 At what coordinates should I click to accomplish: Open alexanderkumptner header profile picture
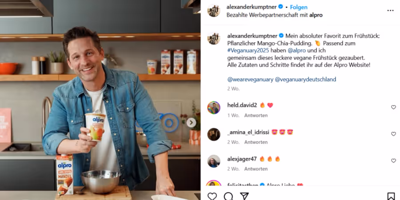pyautogui.click(x=214, y=11)
